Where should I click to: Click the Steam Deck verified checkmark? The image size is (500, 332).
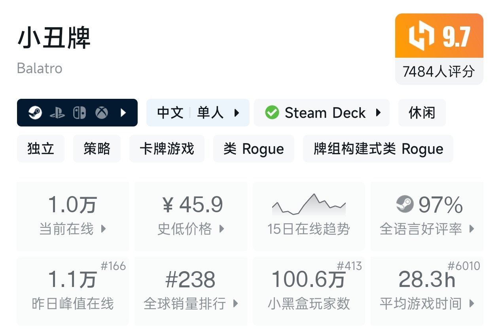point(272,113)
